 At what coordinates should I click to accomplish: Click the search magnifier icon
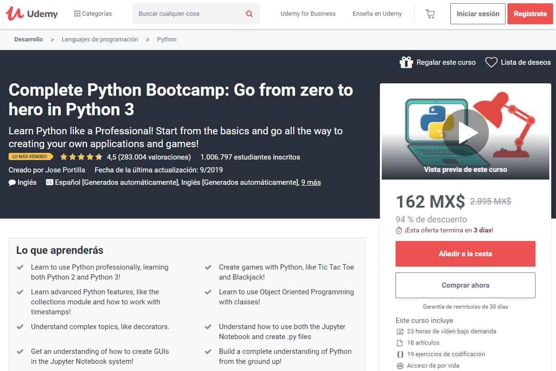[x=249, y=14]
